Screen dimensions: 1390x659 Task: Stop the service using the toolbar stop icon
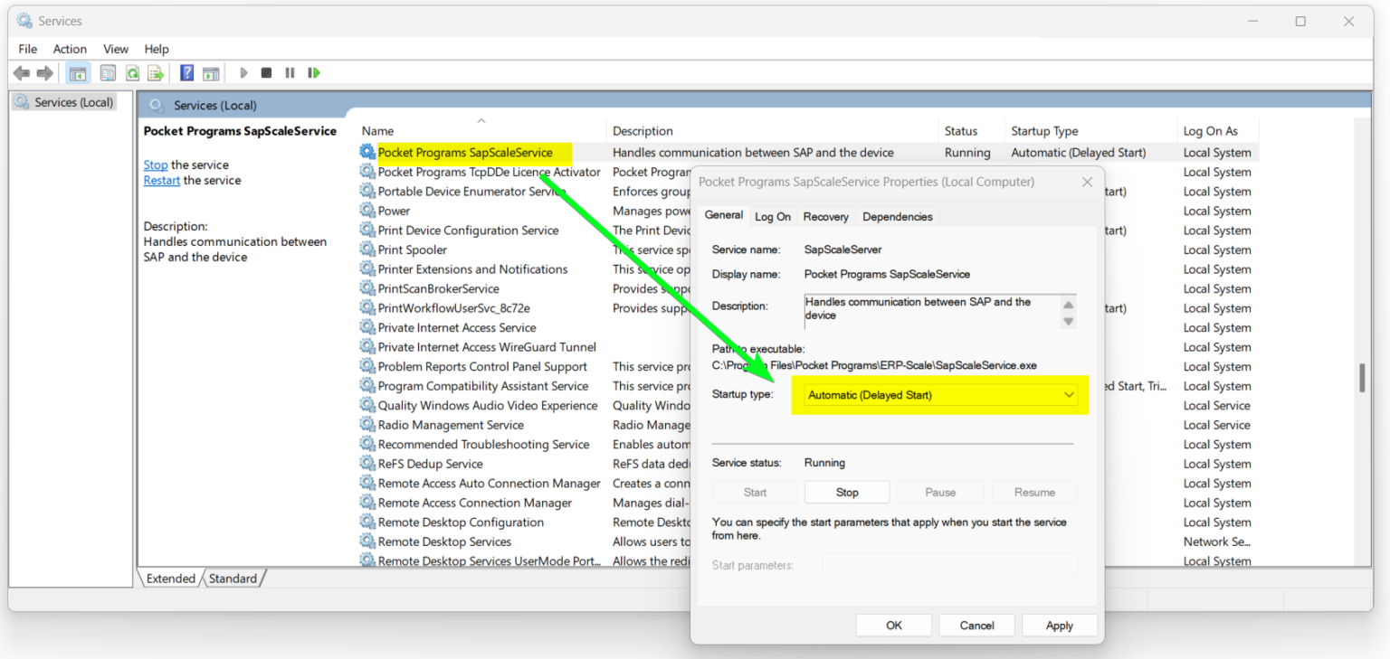click(x=266, y=72)
